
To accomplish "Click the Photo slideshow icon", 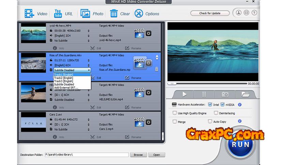I will click(x=85, y=14).
